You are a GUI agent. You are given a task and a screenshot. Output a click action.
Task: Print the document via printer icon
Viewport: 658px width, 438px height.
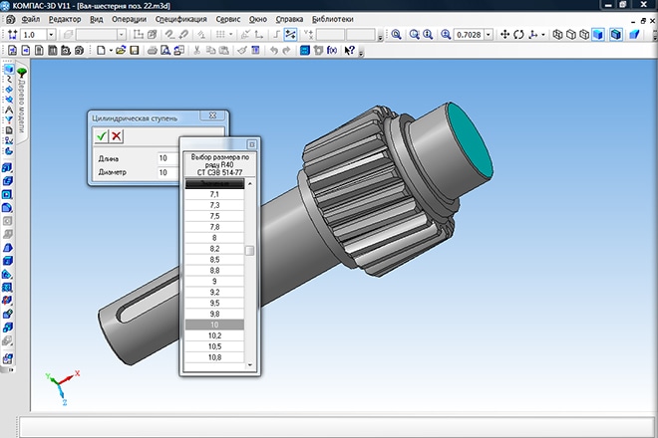tap(152, 51)
